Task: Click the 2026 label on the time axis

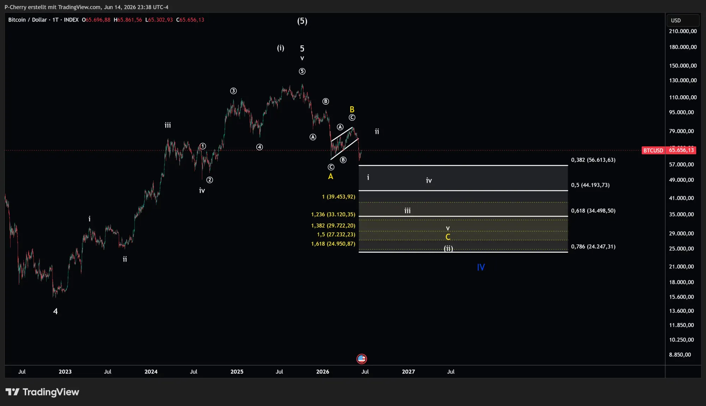Action: (323, 372)
